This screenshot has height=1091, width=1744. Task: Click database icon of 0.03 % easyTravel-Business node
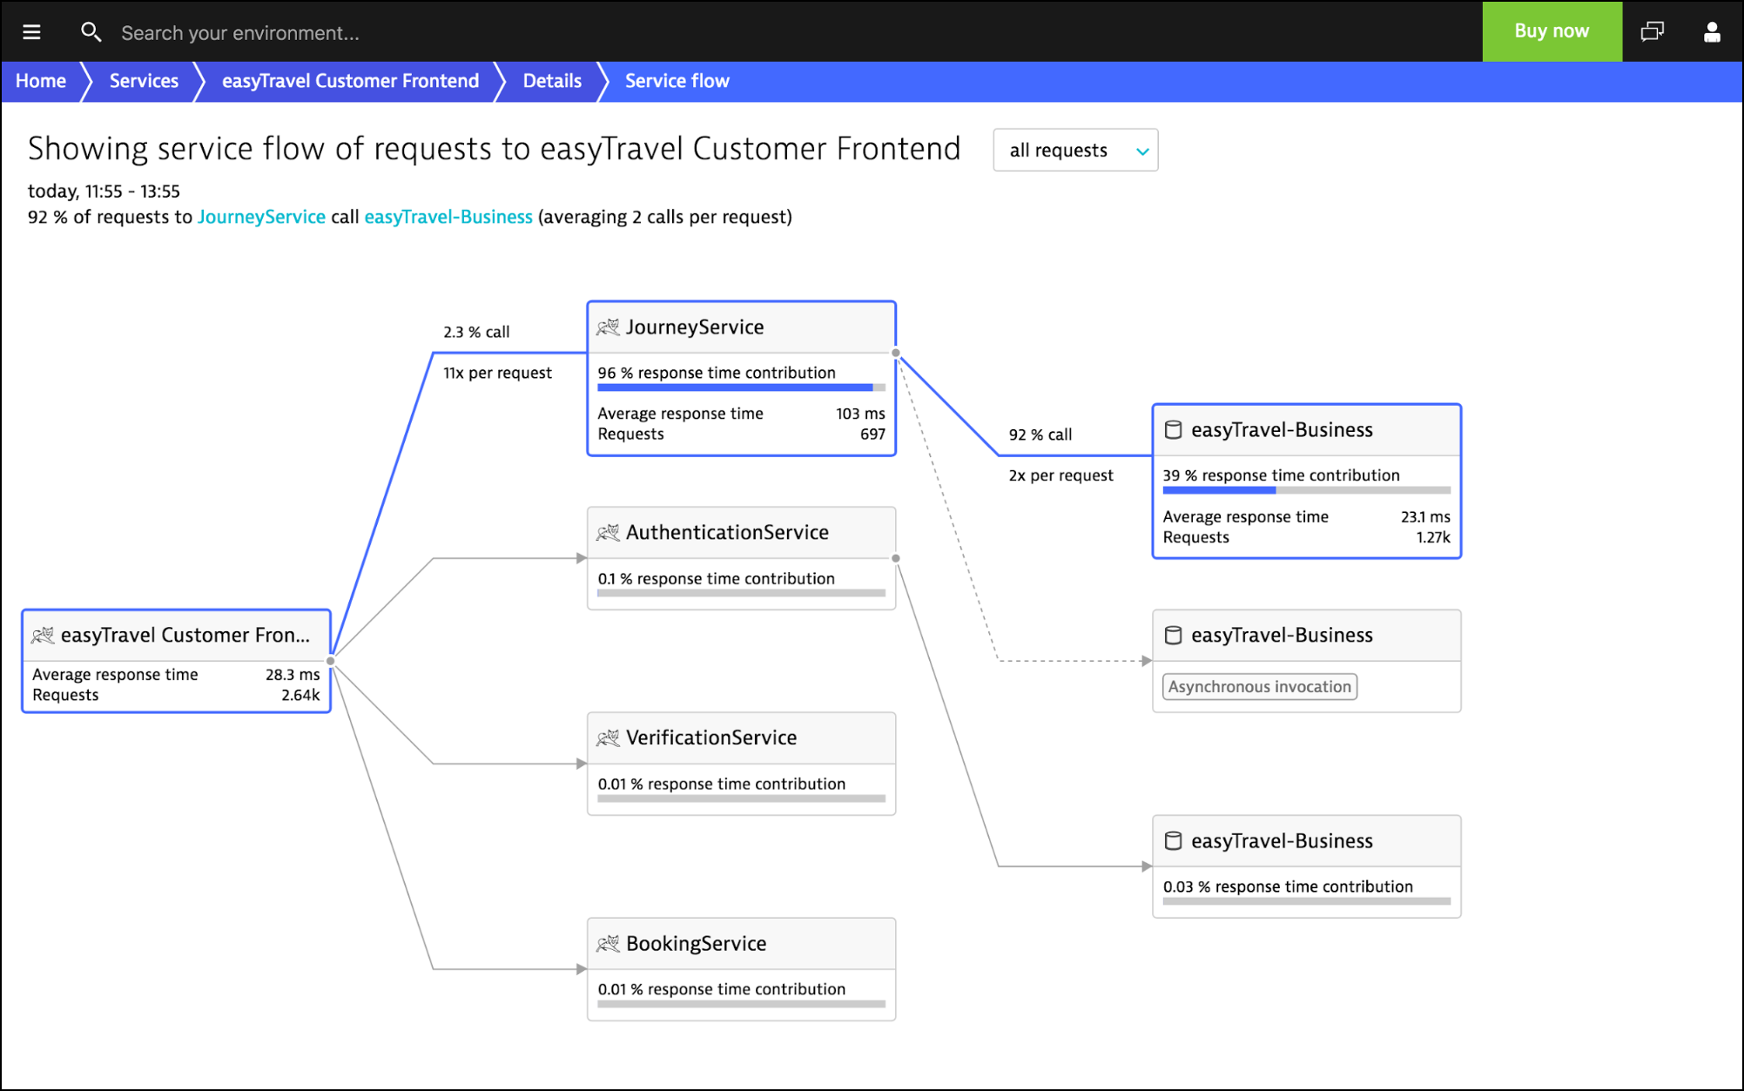pyautogui.click(x=1173, y=841)
